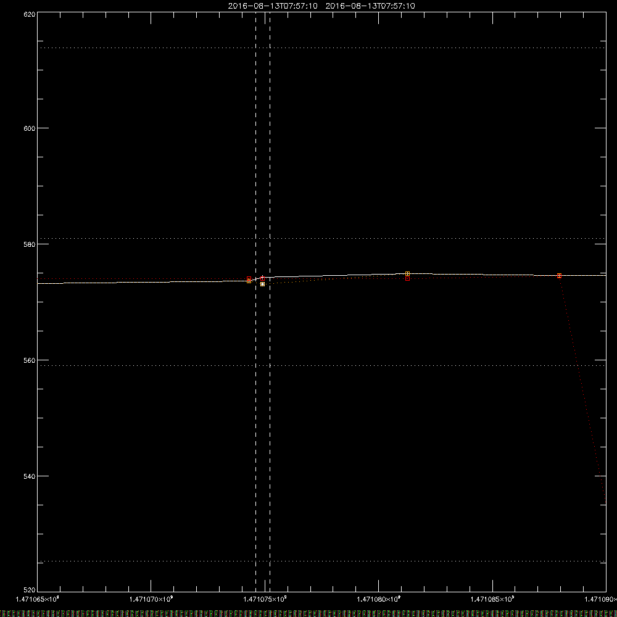The image size is (617, 617).
Task: Click the 1.471070×10⁹ x-axis label
Action: pyautogui.click(x=151, y=599)
